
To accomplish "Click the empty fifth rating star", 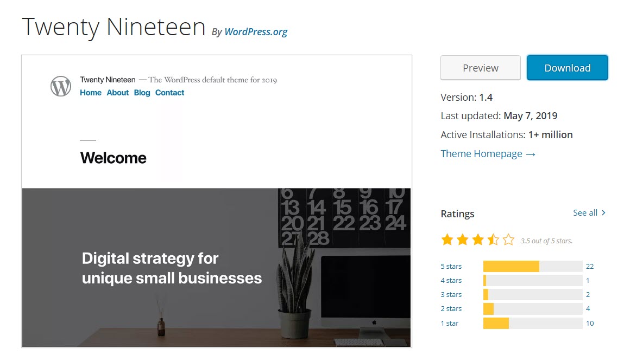I will 508,240.
